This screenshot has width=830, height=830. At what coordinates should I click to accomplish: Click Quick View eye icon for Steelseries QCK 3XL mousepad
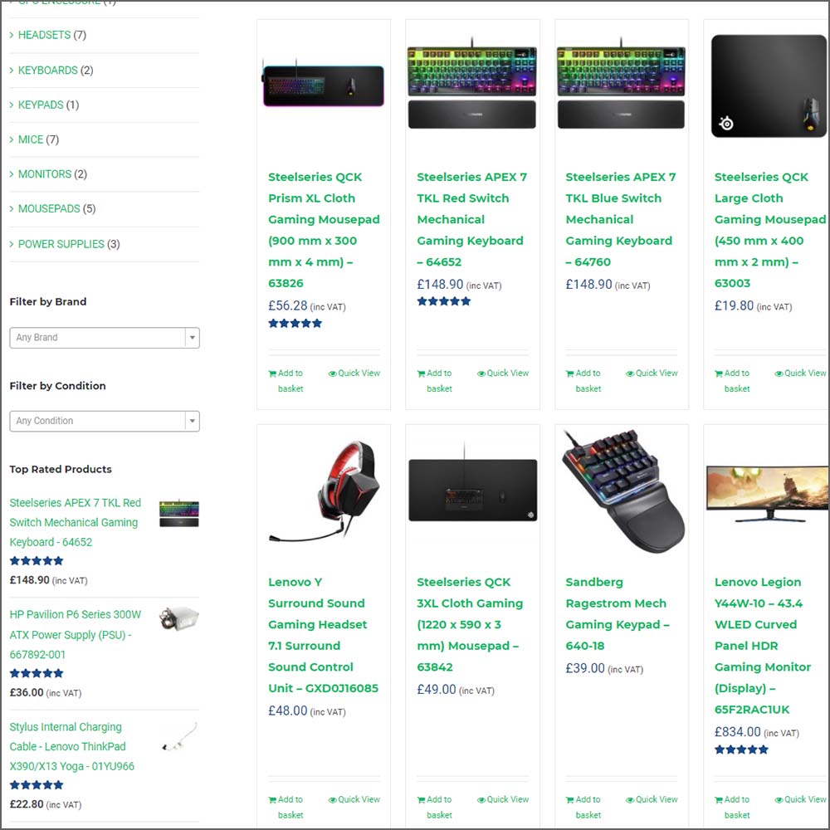481,800
